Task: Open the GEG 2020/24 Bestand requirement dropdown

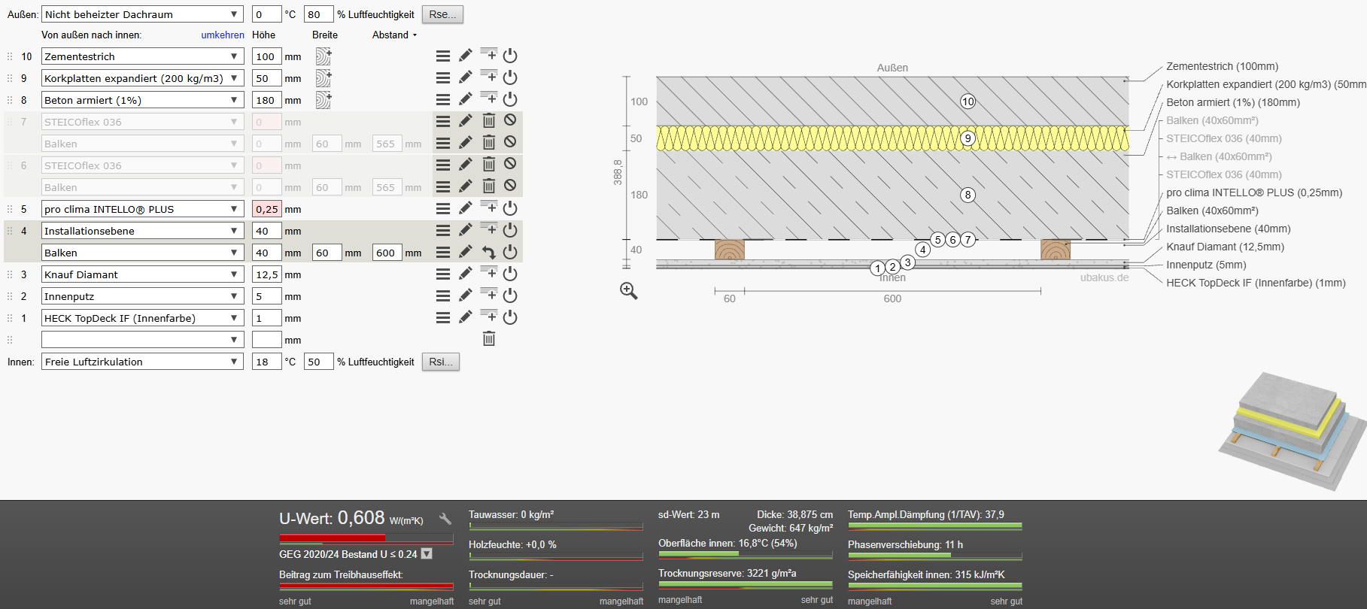Action: point(427,554)
